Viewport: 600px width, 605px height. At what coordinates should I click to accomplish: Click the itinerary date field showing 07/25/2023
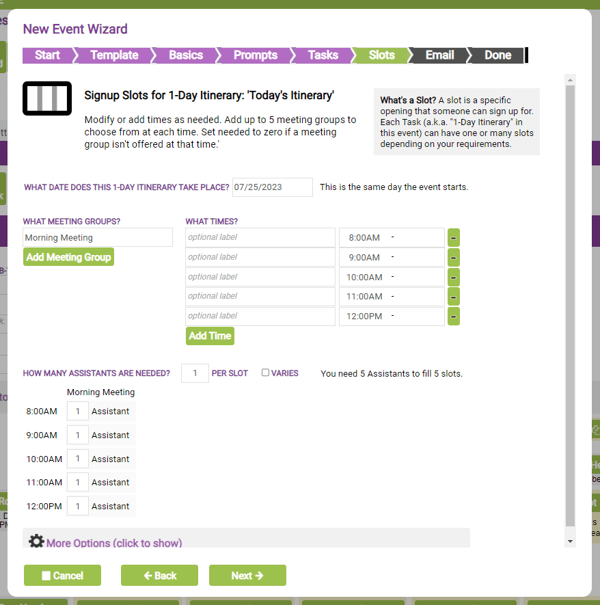[272, 187]
